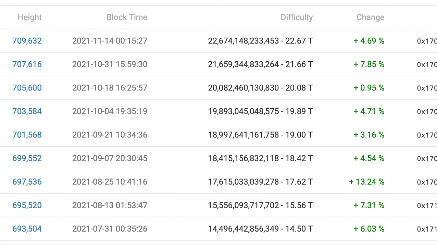437x245 pixels.
Task: Select the + 0.95 % change value
Action: tap(369, 88)
